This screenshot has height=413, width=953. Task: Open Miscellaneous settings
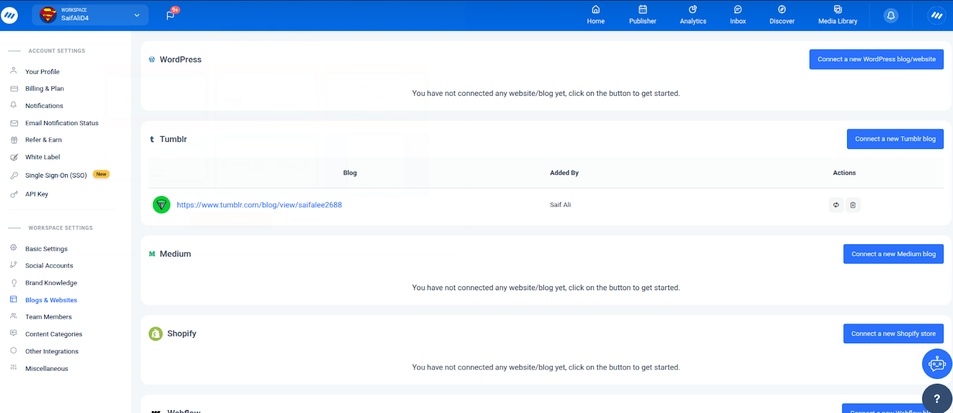(x=46, y=368)
